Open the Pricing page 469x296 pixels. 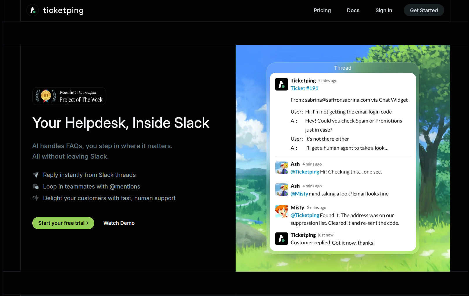322,10
